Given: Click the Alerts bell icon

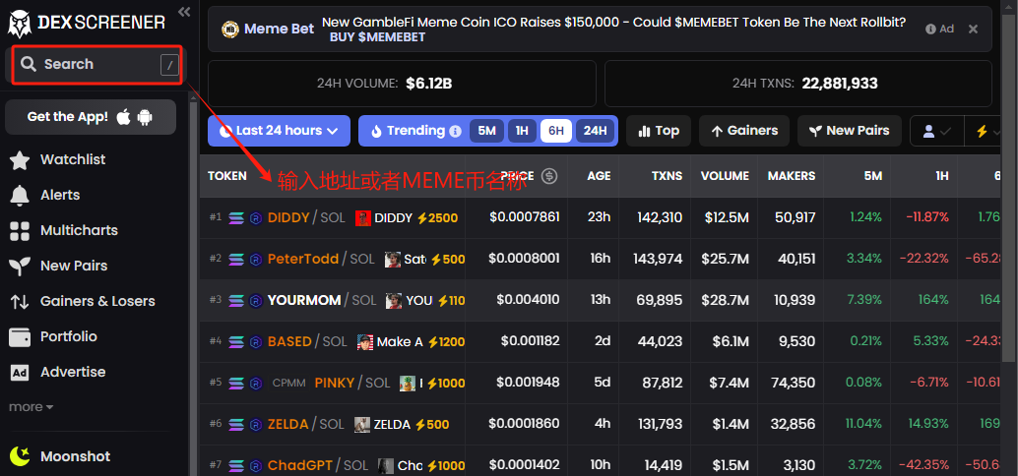Looking at the screenshot, I should [20, 195].
